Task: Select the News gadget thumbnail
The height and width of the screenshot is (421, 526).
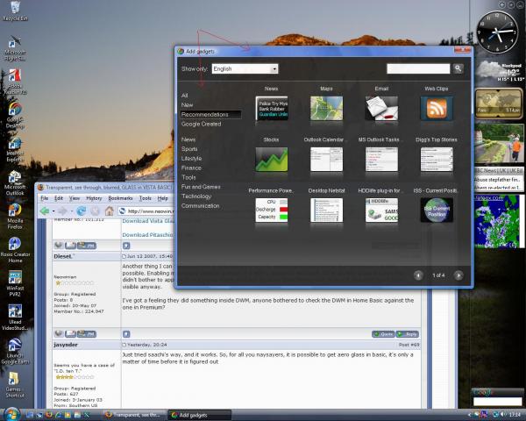Action: pos(272,109)
